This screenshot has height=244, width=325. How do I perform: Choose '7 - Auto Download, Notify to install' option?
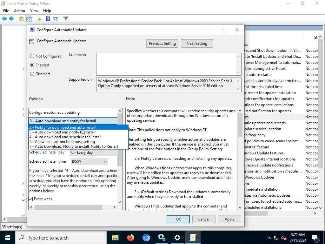point(78,146)
